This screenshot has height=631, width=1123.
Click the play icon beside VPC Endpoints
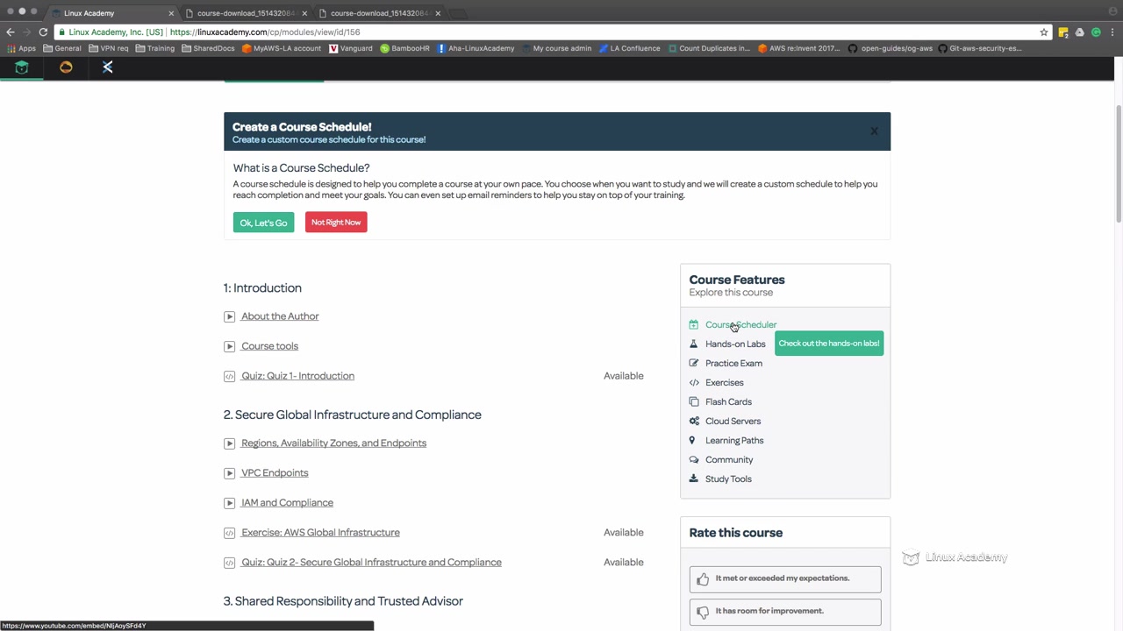tap(229, 473)
